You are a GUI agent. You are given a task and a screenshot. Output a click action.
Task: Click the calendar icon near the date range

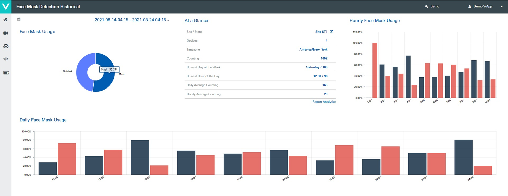19,19
